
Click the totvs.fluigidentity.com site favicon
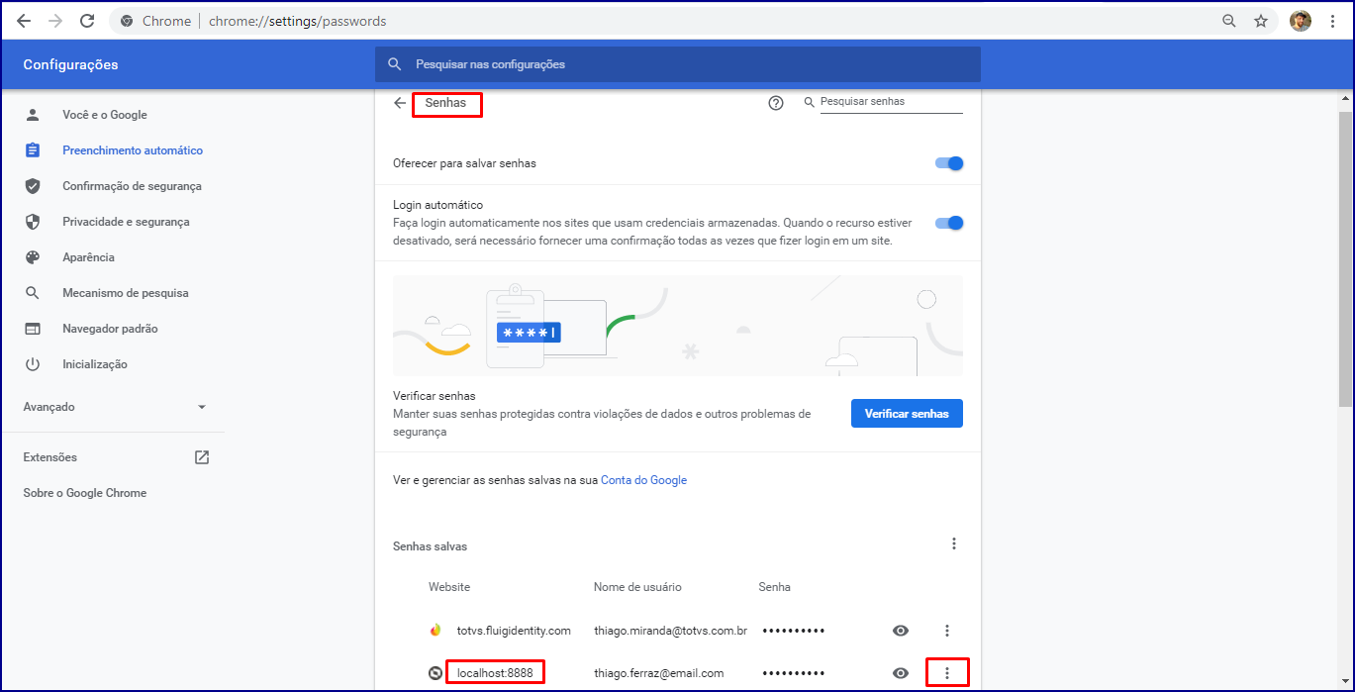436,631
